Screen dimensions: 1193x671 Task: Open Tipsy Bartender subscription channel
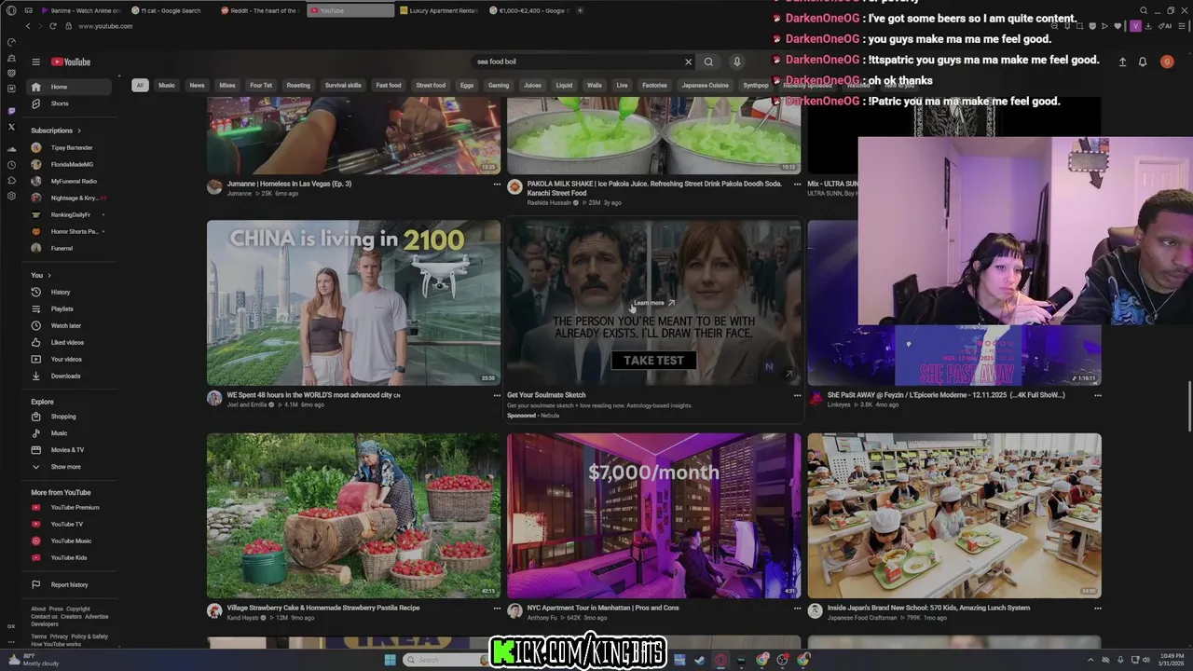[70, 147]
